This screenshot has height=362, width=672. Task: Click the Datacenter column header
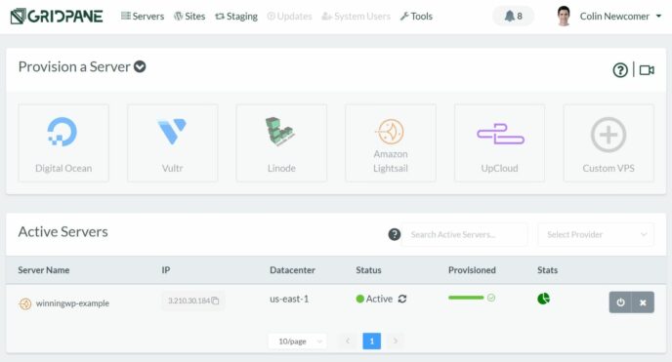point(292,270)
